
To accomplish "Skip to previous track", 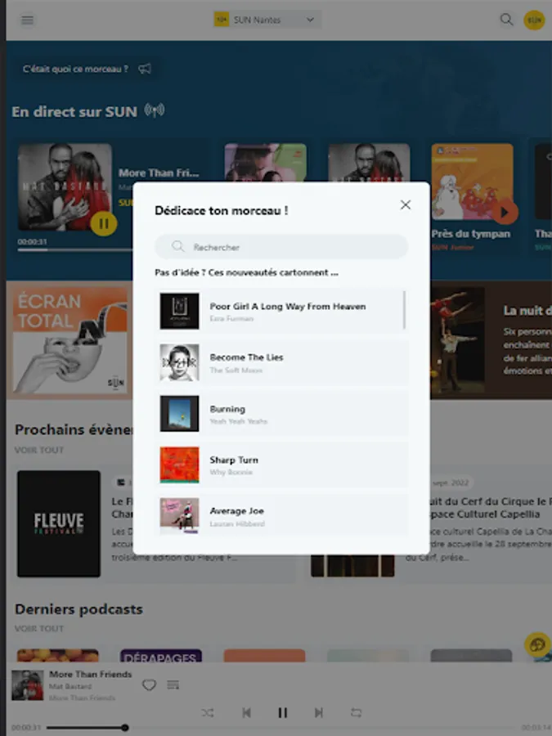I will 246,713.
